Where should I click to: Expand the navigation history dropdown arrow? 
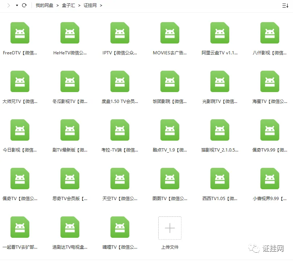(x=17, y=5)
